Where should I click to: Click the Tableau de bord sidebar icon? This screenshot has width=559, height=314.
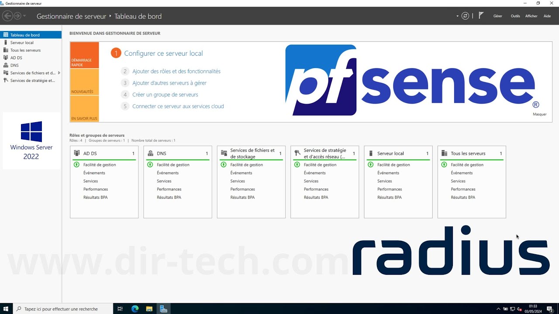tap(6, 35)
